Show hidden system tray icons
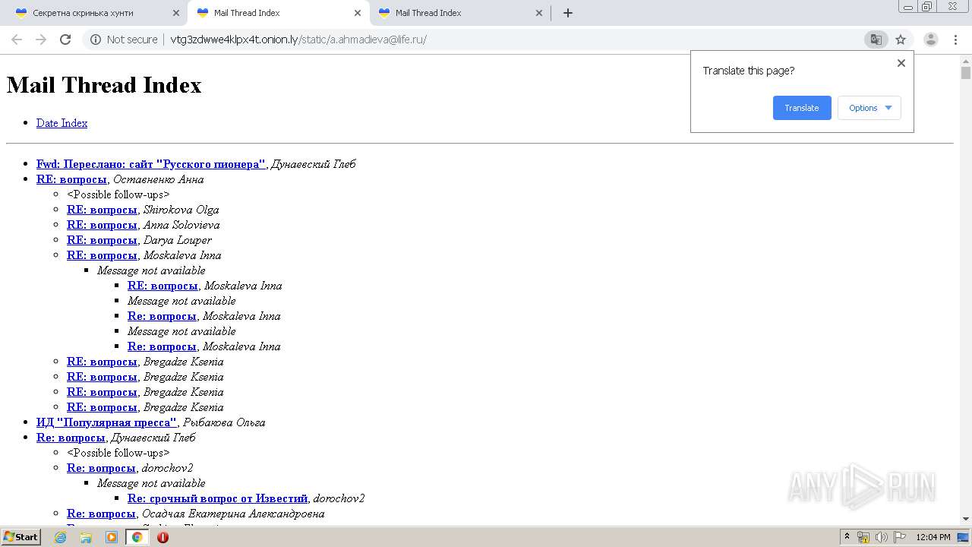 coord(847,537)
